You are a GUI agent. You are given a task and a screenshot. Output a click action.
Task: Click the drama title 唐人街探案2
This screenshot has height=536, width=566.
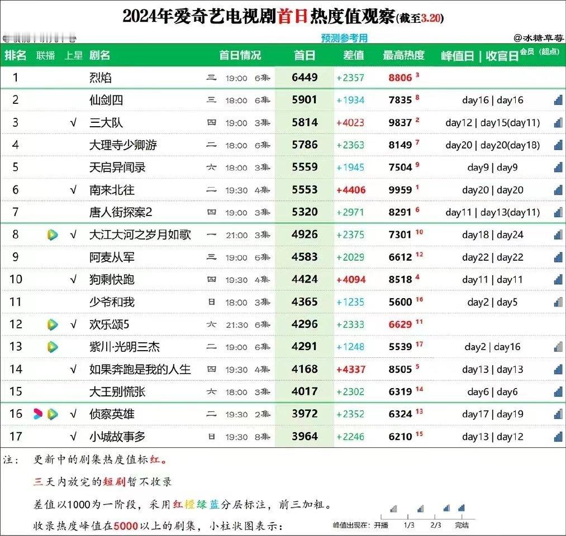[x=121, y=212]
